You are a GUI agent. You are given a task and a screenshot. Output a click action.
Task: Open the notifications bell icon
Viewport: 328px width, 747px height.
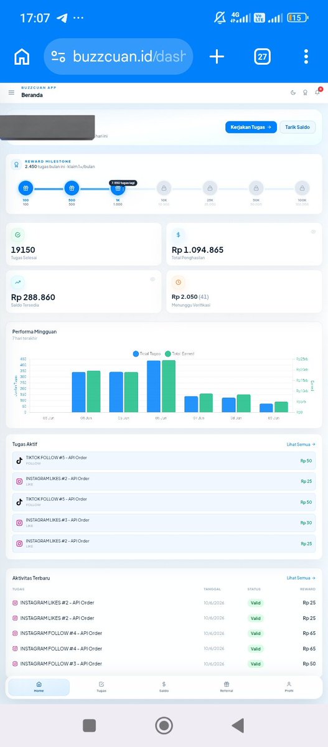click(317, 92)
